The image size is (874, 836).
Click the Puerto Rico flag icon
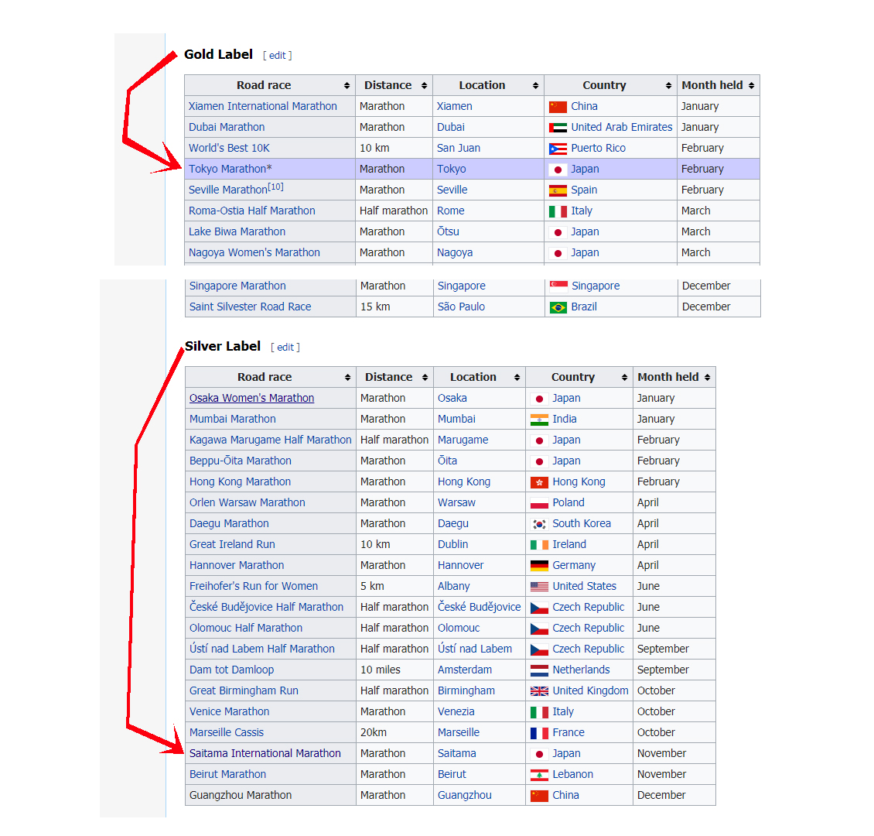click(x=558, y=149)
